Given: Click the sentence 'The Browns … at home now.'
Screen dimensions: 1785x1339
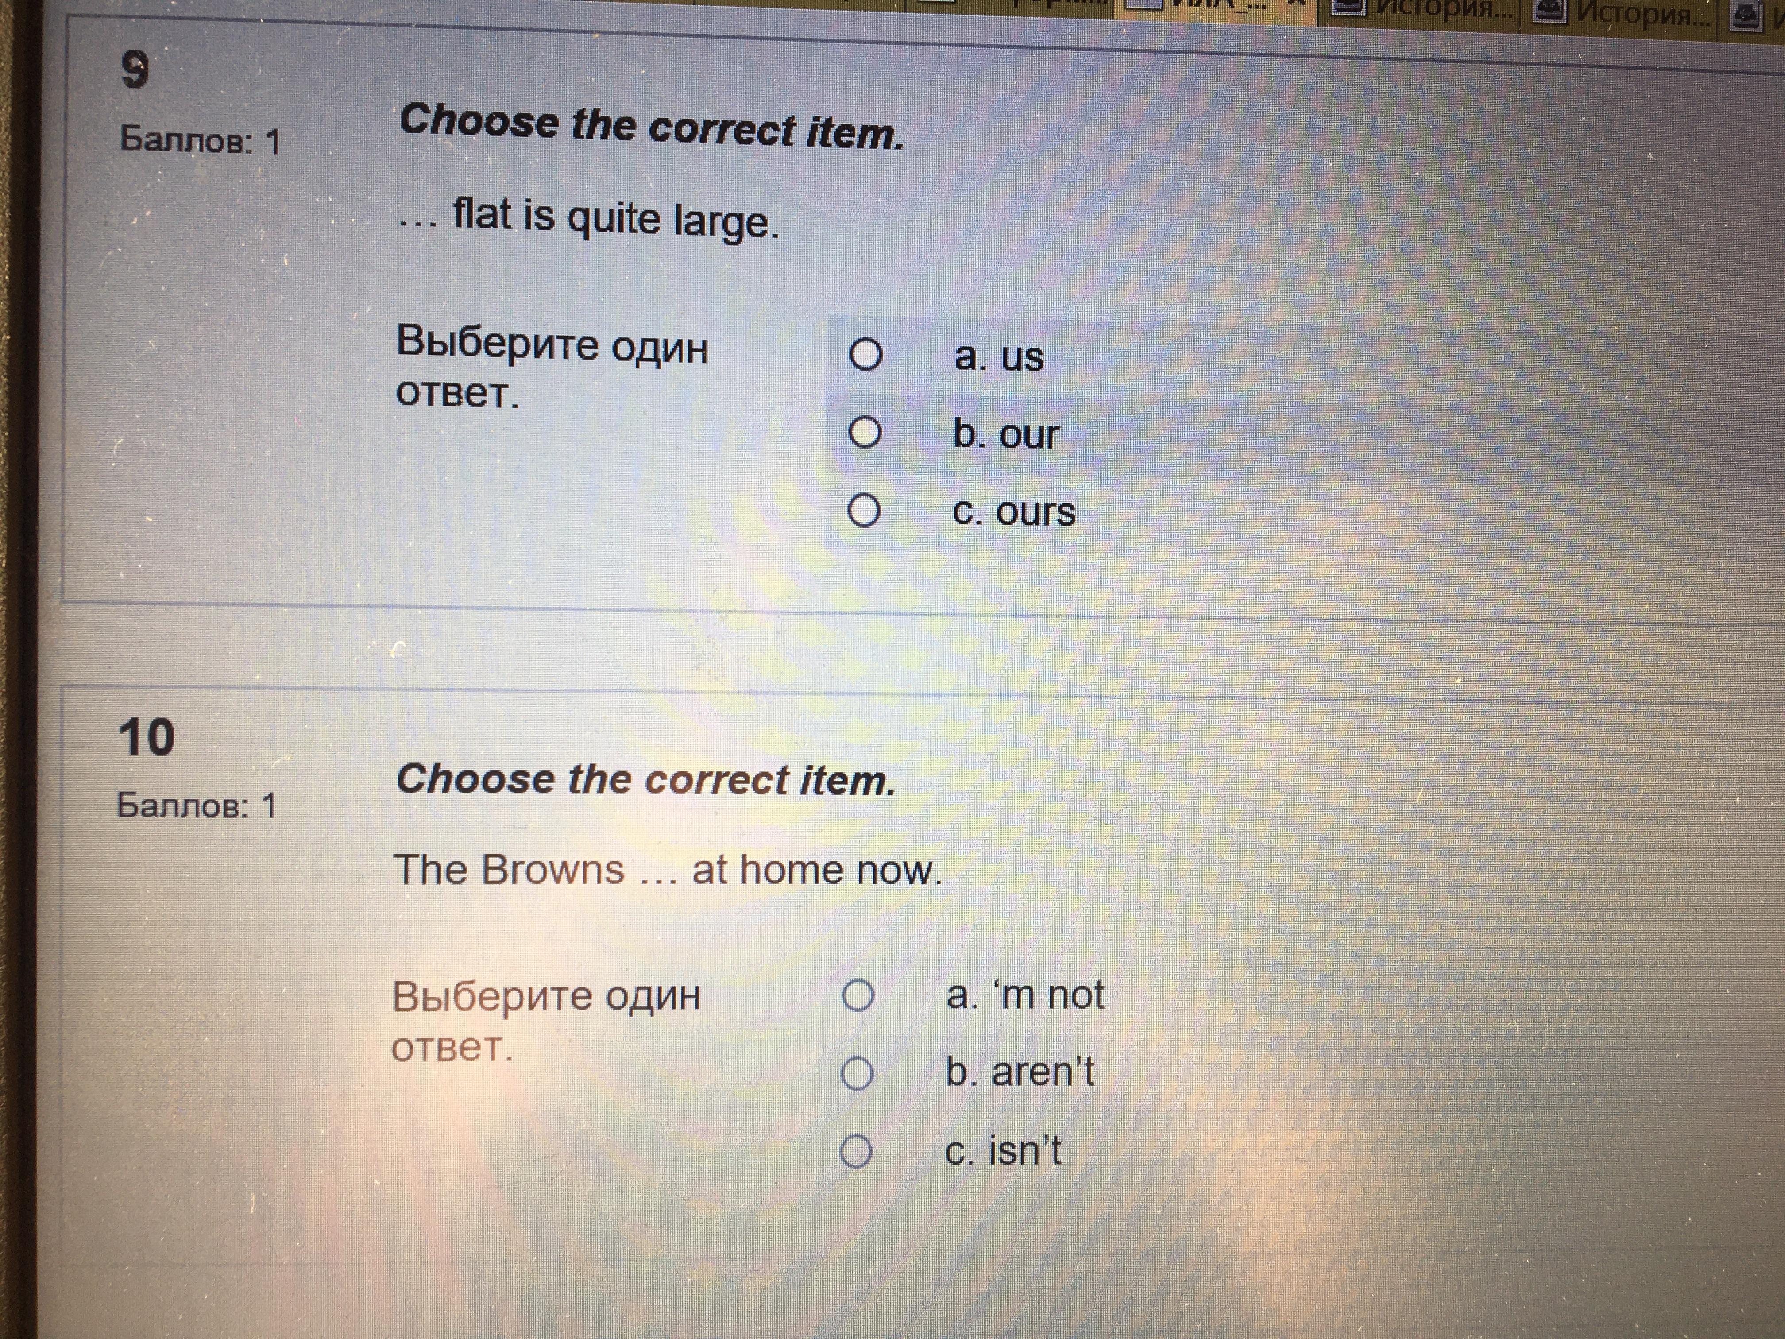Looking at the screenshot, I should (x=667, y=870).
